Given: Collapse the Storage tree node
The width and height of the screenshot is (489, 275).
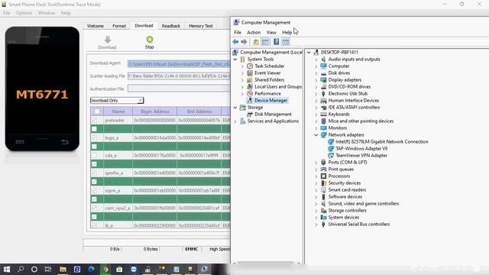Looking at the screenshot, I should click(x=235, y=107).
